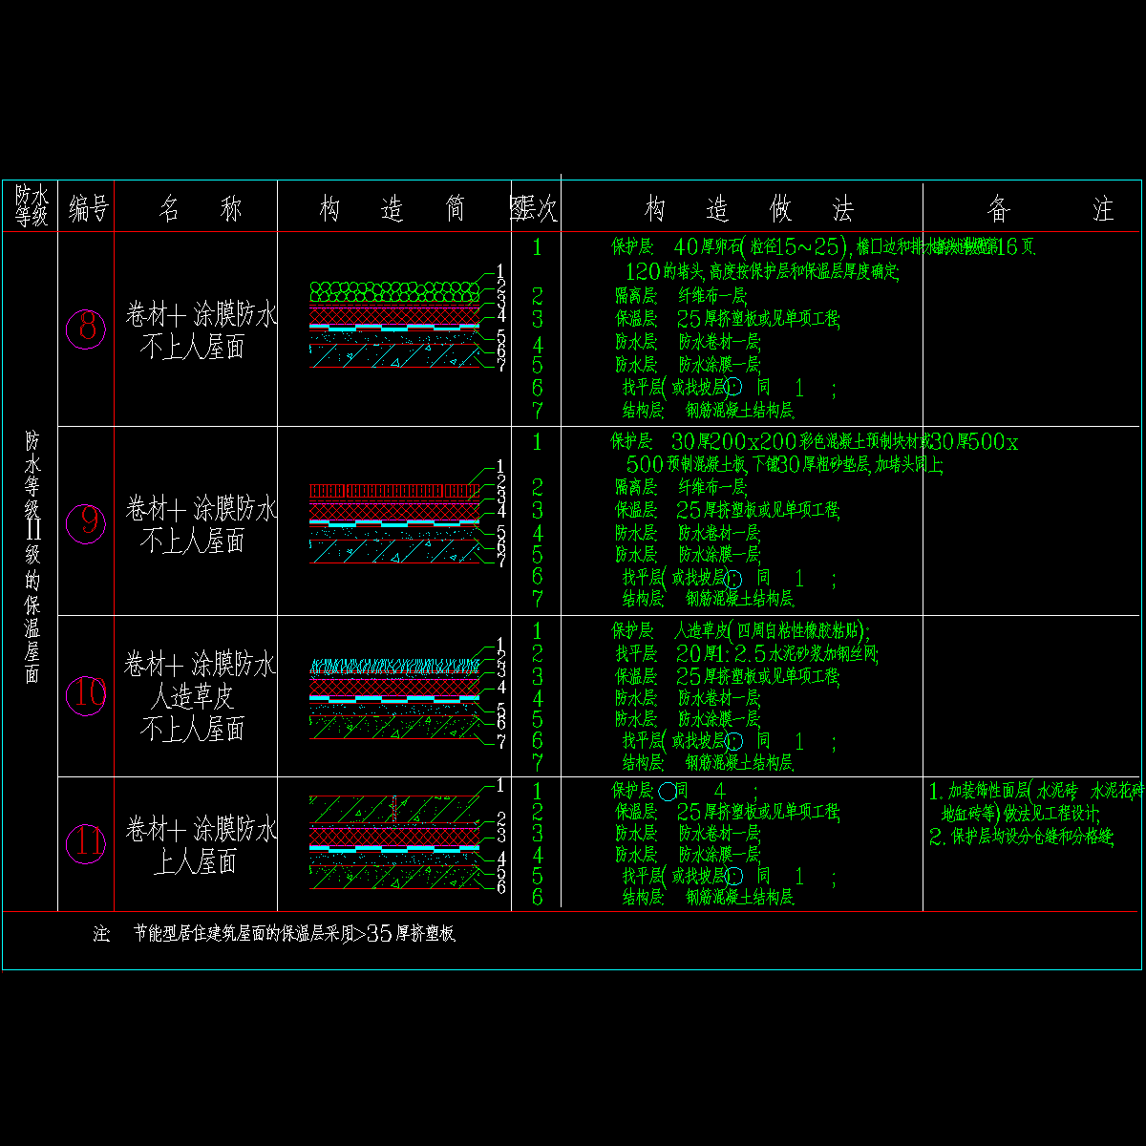Click the circled number 9 marker
This screenshot has height=1146, width=1146.
pos(86,522)
